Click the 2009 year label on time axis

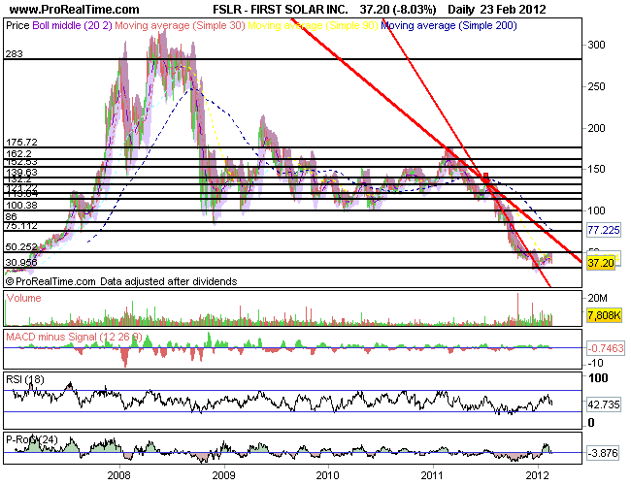[223, 475]
